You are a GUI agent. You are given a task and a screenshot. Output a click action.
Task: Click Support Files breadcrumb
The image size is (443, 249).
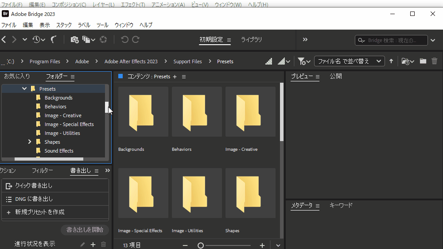coord(187,61)
